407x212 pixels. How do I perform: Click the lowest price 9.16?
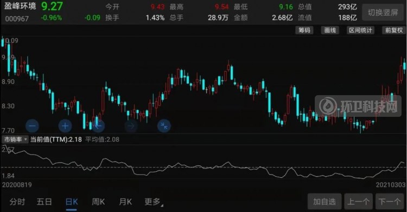[x=286, y=7]
